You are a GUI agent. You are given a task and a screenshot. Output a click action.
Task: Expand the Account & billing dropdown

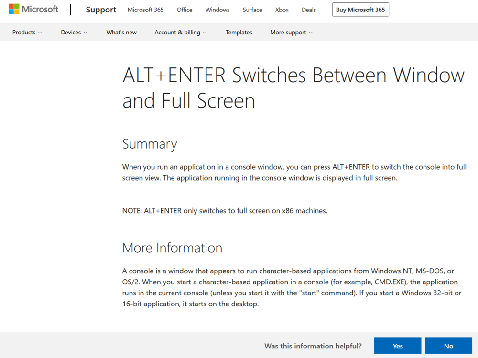tap(181, 33)
